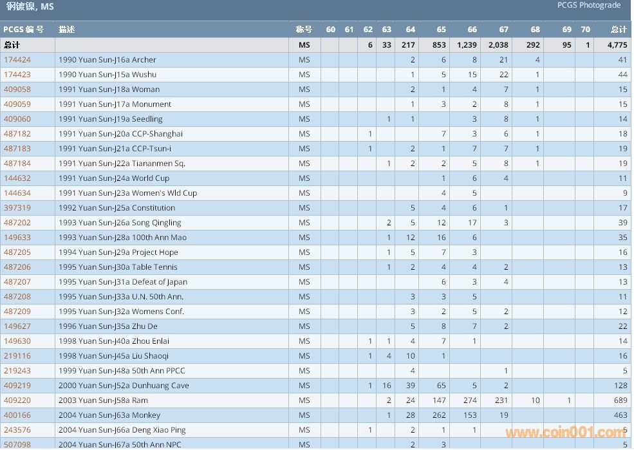Open 400166 Monkey coin link

(17, 415)
